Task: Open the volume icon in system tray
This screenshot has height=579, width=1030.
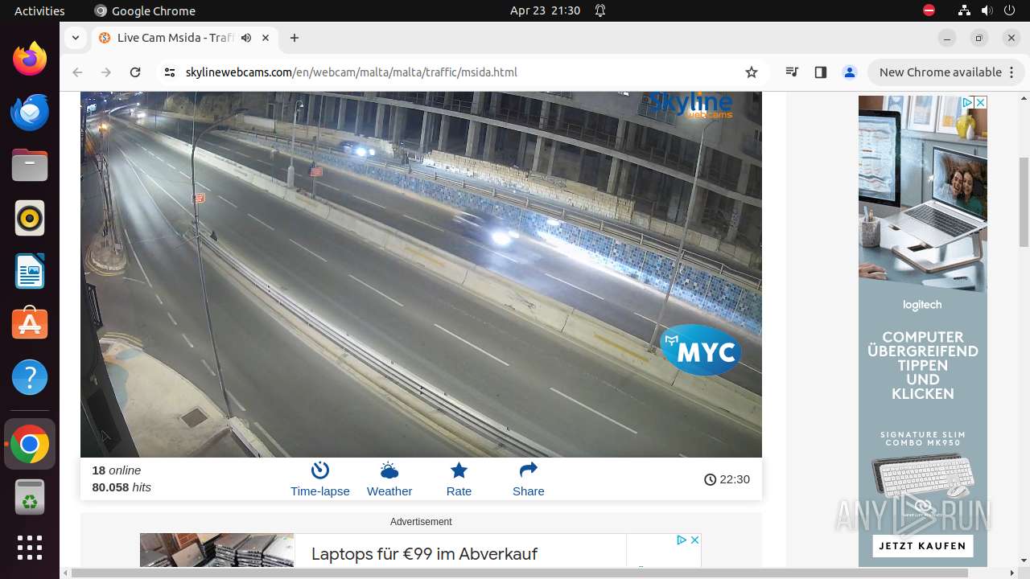Action: tap(987, 10)
